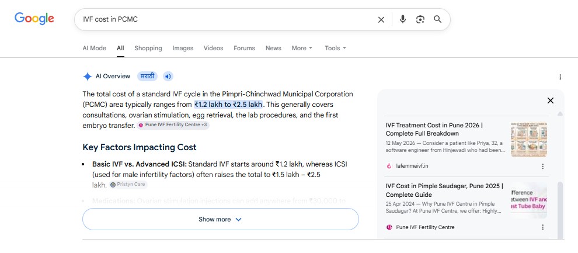The height and width of the screenshot is (253, 578).
Task: Click Pune IVF Fertility Centre favicon in panel
Action: tap(389, 227)
